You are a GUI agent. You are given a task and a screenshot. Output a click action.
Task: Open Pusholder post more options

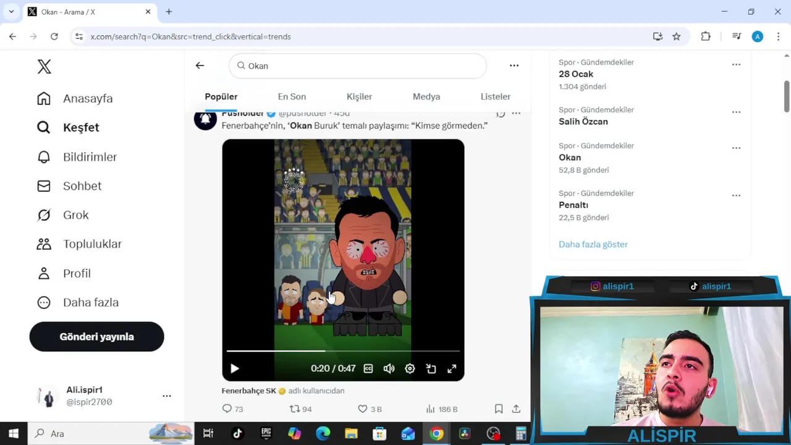tap(516, 114)
